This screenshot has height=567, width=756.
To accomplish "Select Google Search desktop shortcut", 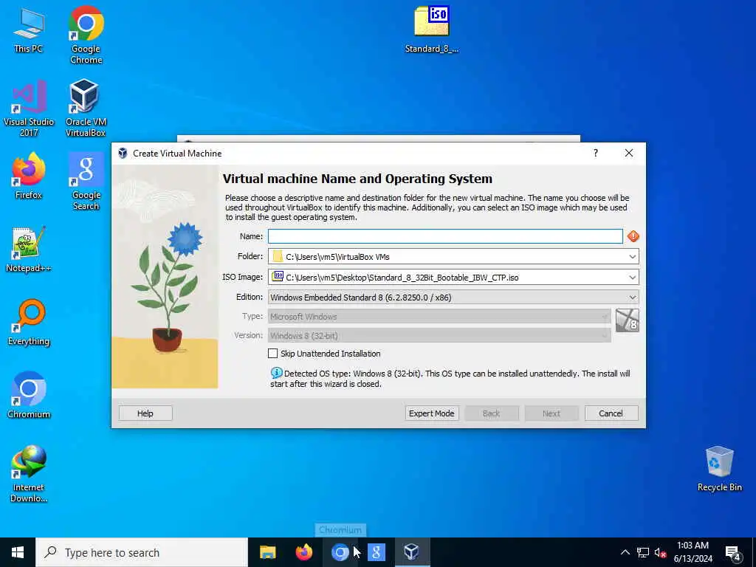I will pos(86,182).
